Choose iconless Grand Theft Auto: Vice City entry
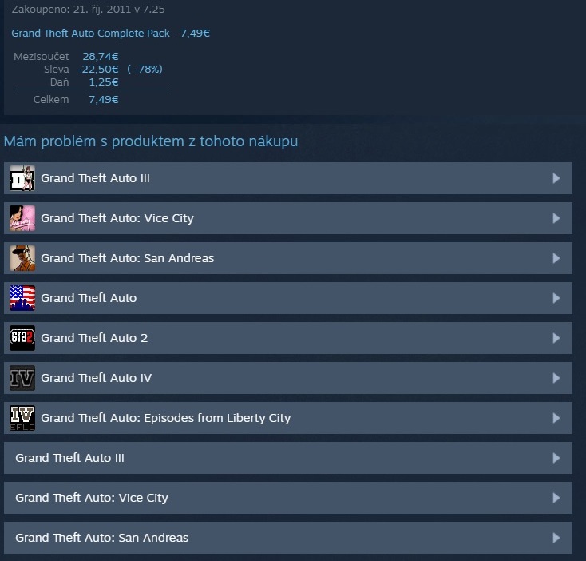The image size is (586, 561). tap(288, 498)
